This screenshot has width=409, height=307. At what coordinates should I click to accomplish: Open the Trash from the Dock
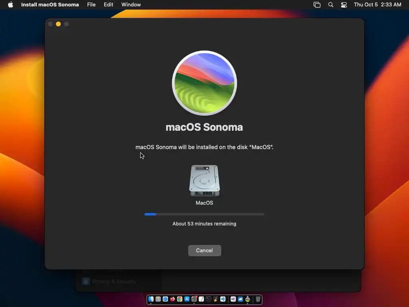[258, 299]
